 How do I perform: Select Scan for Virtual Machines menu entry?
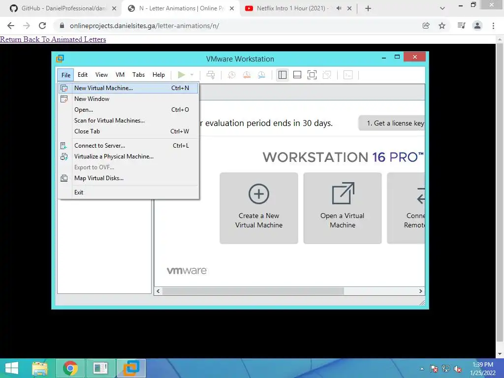click(x=128, y=121)
